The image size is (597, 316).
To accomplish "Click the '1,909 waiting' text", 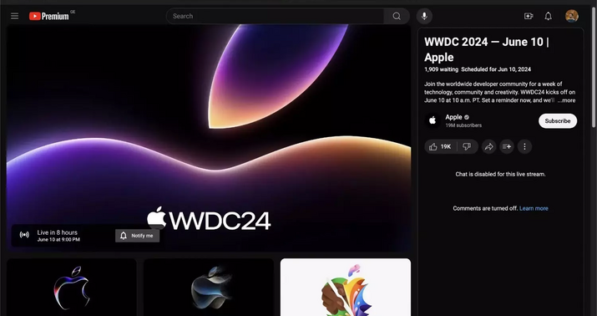I will click(x=441, y=69).
